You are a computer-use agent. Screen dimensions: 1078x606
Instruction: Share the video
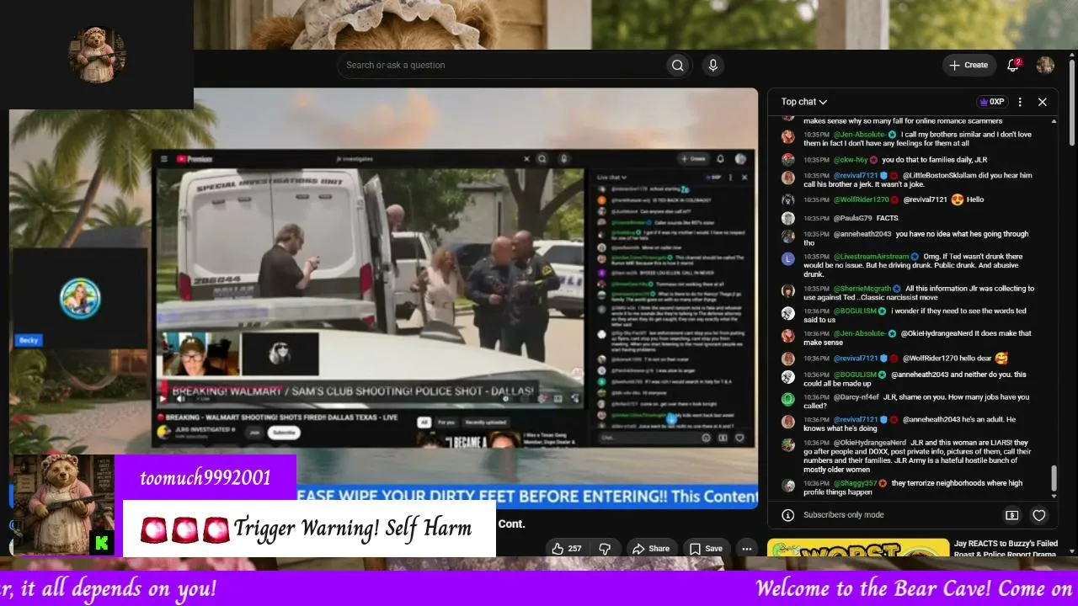click(x=651, y=549)
